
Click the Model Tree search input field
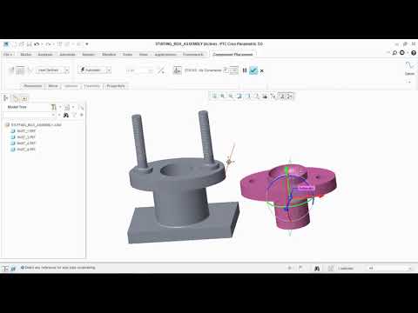(x=29, y=115)
